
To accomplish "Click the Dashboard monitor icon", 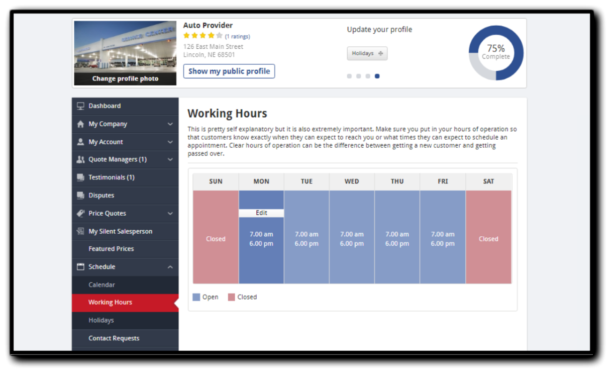I will pyautogui.click(x=80, y=106).
